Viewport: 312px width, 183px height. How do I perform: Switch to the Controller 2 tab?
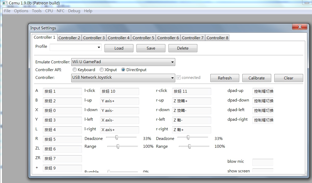coord(69,38)
